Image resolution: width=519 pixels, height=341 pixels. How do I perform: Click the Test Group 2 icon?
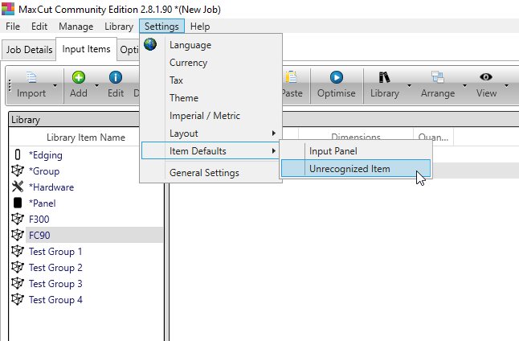(x=18, y=267)
